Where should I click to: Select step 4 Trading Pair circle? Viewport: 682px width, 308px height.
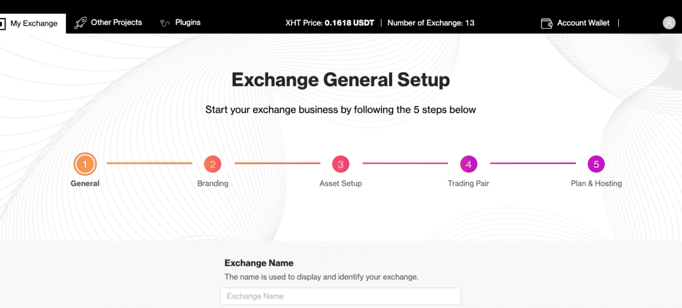(x=468, y=164)
